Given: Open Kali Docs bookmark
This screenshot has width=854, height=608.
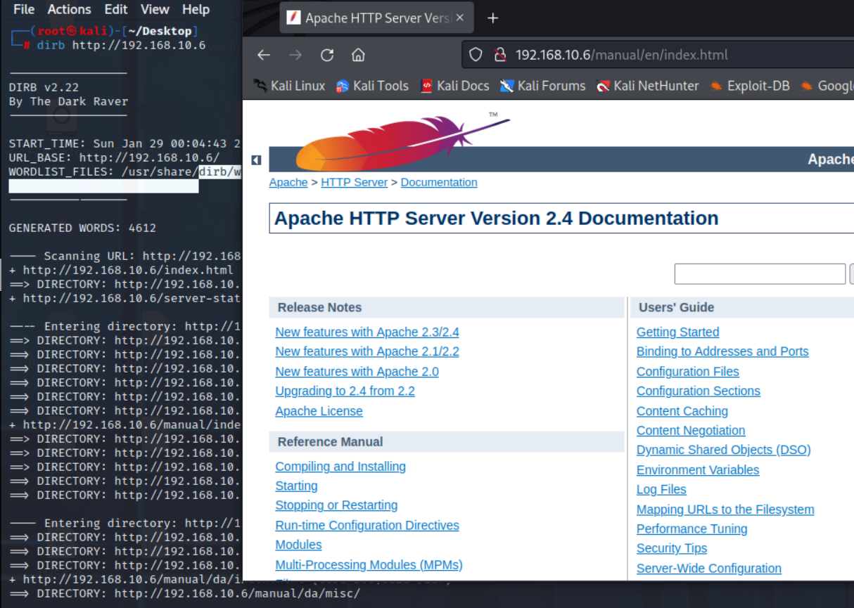Looking at the screenshot, I should pos(455,86).
